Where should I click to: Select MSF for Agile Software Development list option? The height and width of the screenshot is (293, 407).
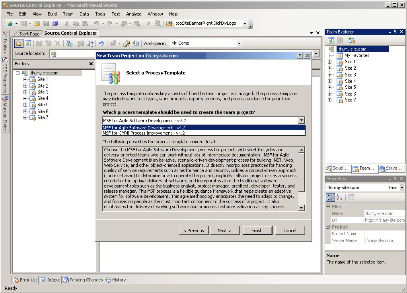[204, 128]
